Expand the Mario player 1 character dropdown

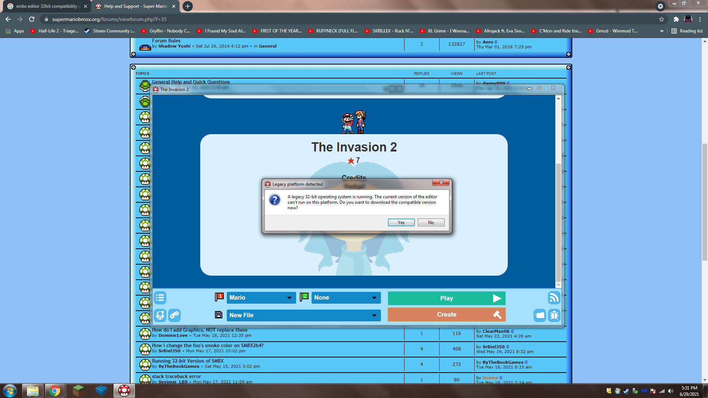pos(261,298)
